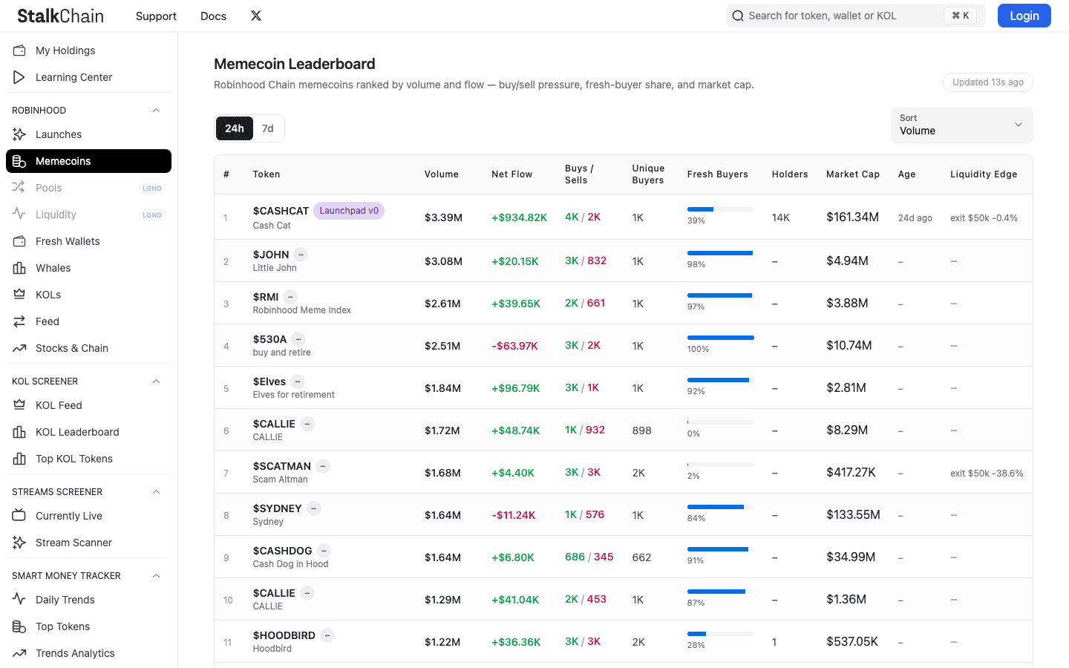This screenshot has height=668, width=1069.
Task: Click the $JOHN fresh buyers 98% bar
Action: click(x=720, y=253)
